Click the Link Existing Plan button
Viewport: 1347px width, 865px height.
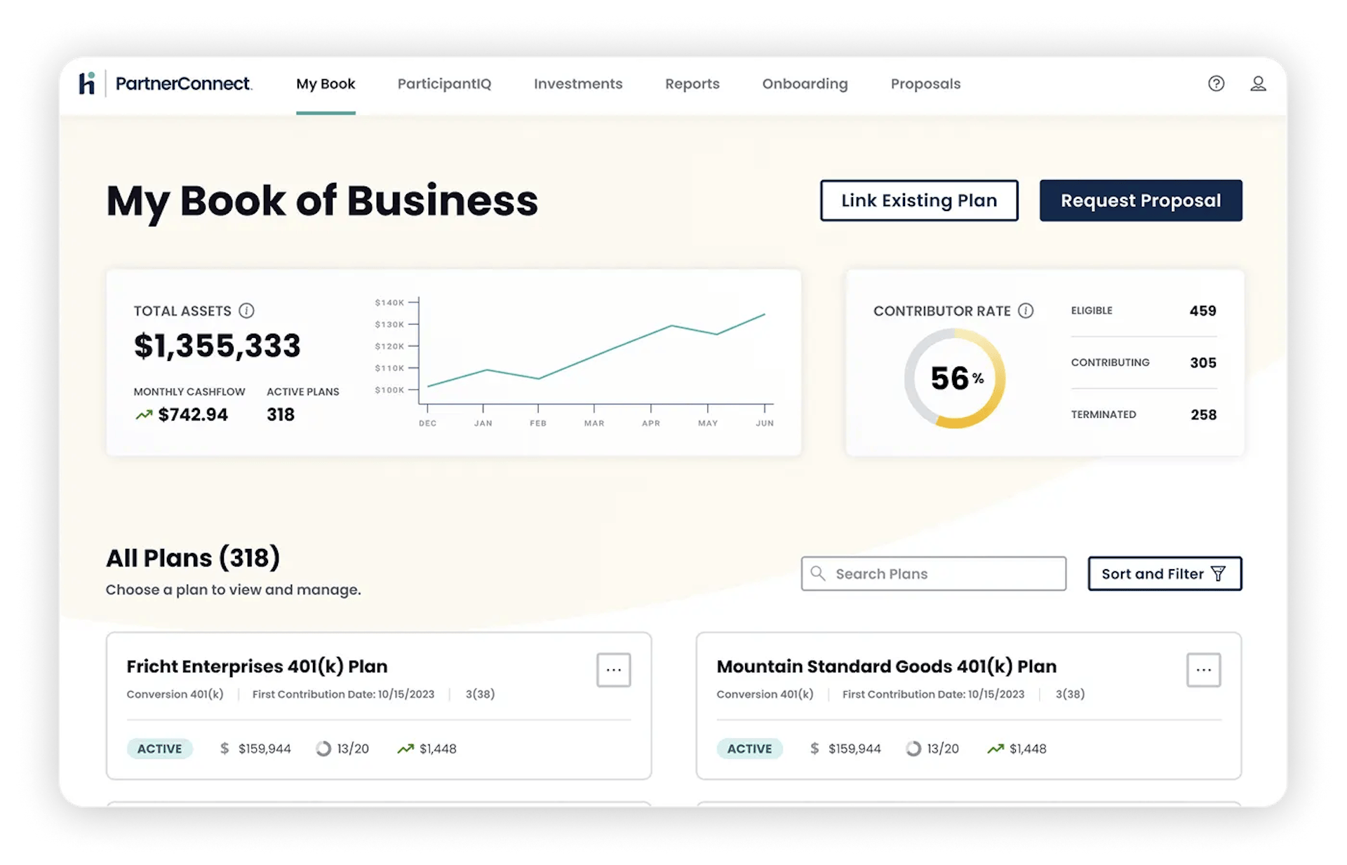point(918,200)
